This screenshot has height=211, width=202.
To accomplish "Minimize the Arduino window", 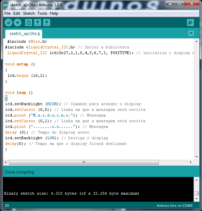I will [170, 3].
